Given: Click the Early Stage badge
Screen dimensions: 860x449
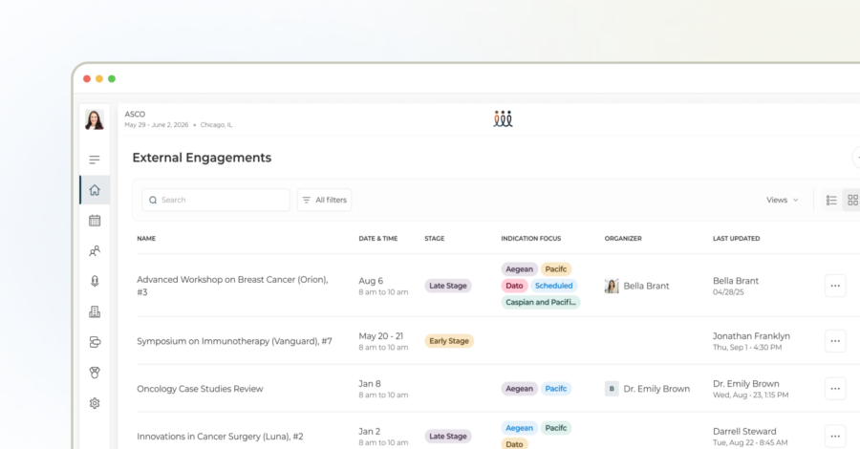Looking at the screenshot, I should click(449, 341).
